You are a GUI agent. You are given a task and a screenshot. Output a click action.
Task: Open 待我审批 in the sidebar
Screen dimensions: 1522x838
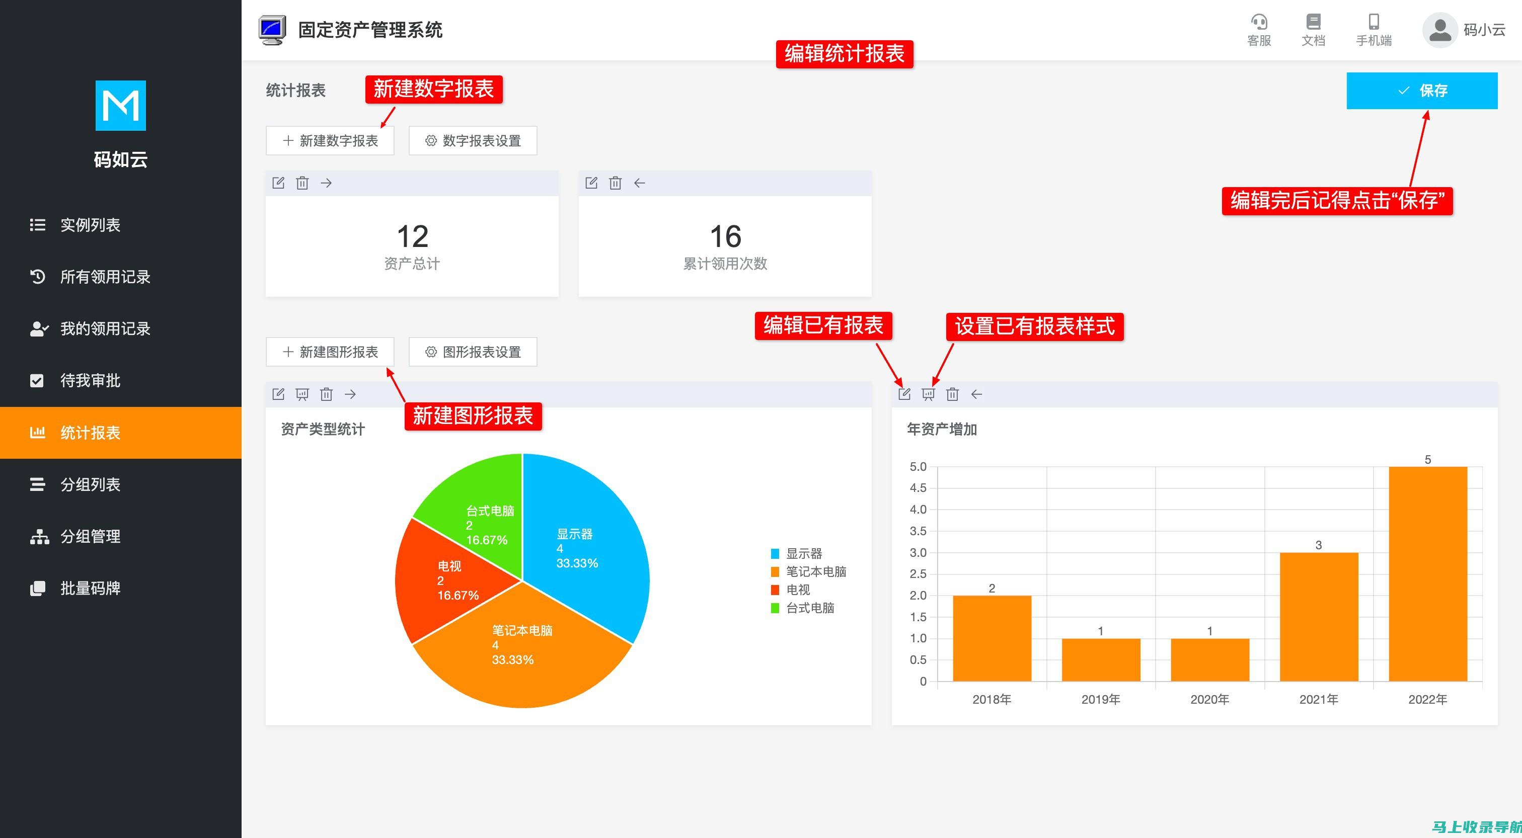pyautogui.click(x=120, y=381)
